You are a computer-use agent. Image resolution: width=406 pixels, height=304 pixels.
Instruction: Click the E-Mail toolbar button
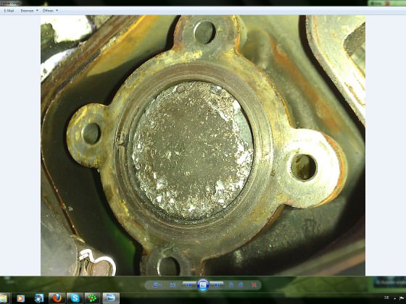click(9, 11)
